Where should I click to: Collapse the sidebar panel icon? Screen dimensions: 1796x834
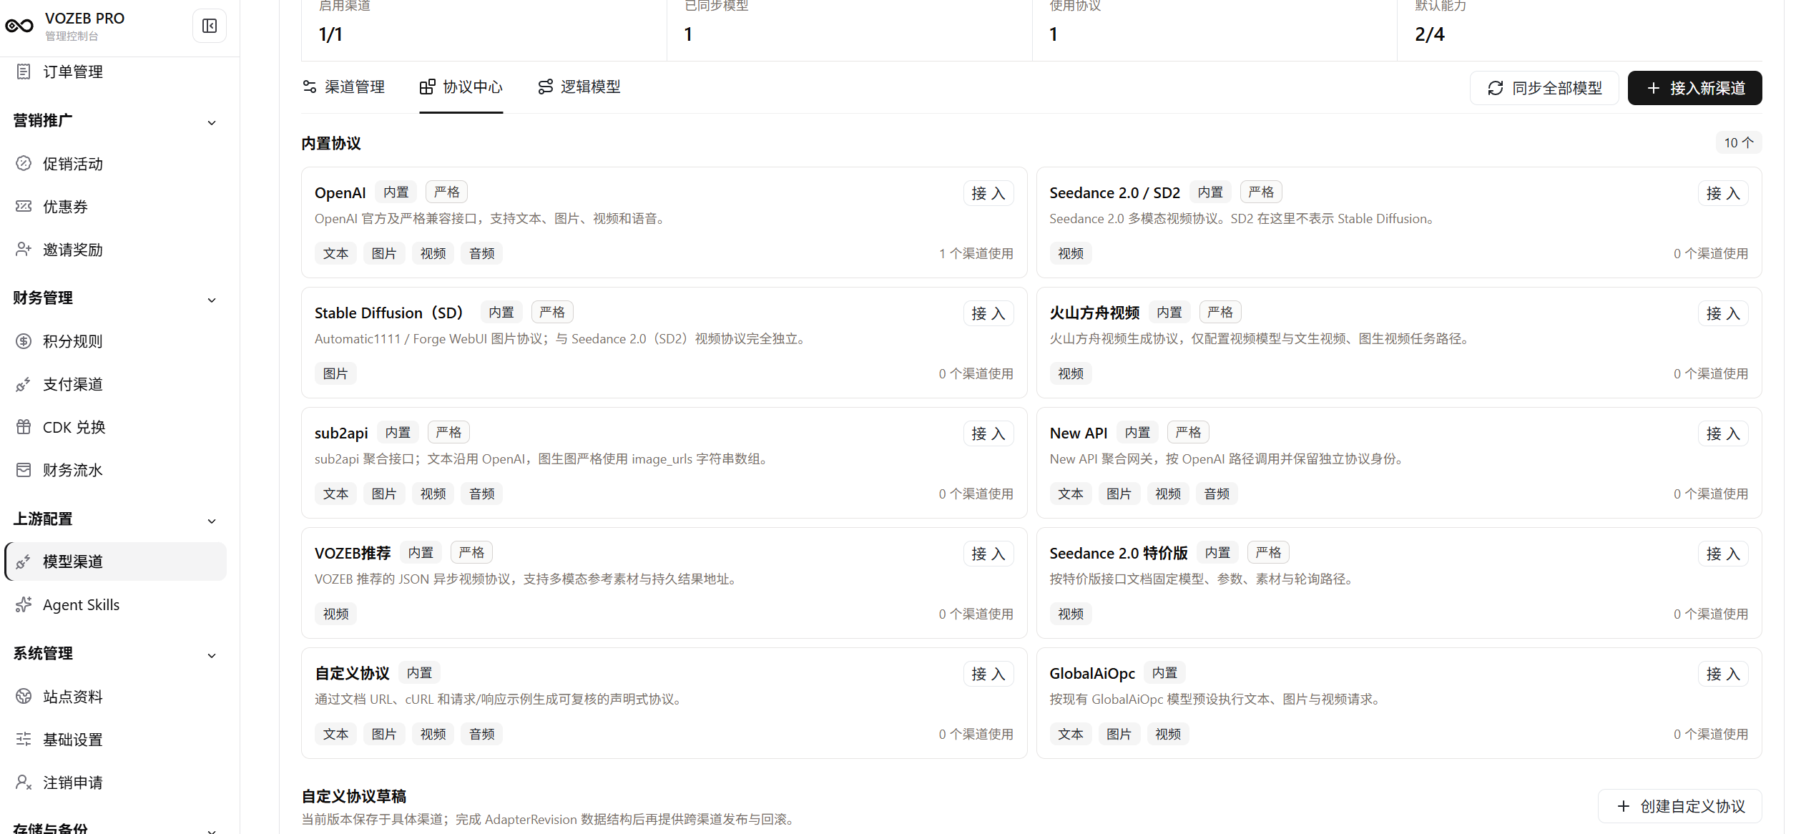(x=210, y=26)
